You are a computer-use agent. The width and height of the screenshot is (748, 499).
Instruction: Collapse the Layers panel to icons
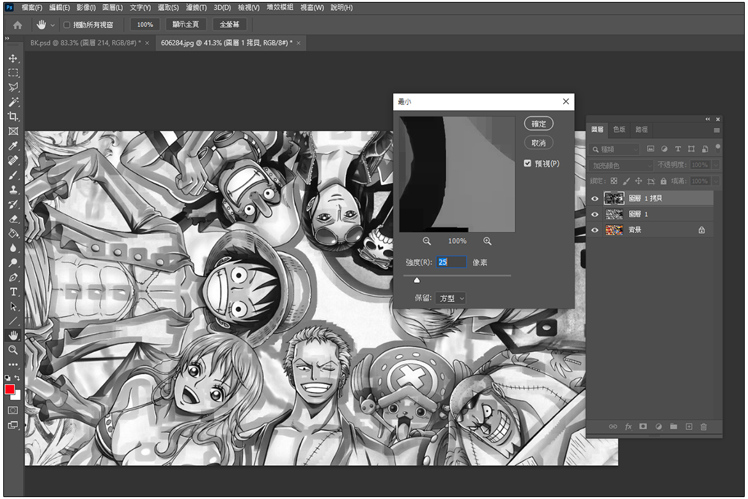click(708, 119)
